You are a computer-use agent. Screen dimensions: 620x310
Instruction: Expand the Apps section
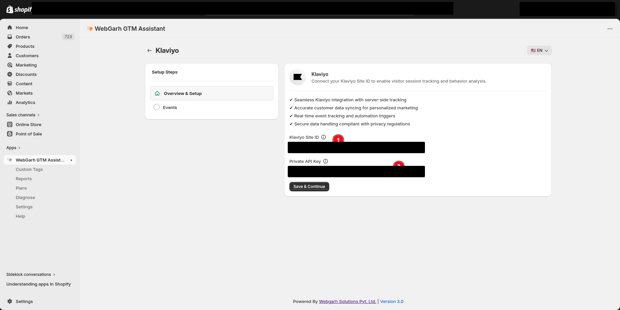point(13,147)
